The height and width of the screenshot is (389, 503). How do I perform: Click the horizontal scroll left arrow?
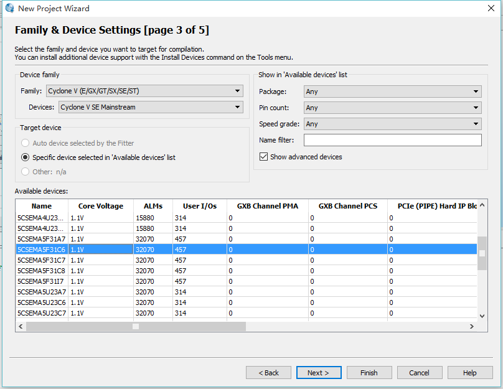21,327
